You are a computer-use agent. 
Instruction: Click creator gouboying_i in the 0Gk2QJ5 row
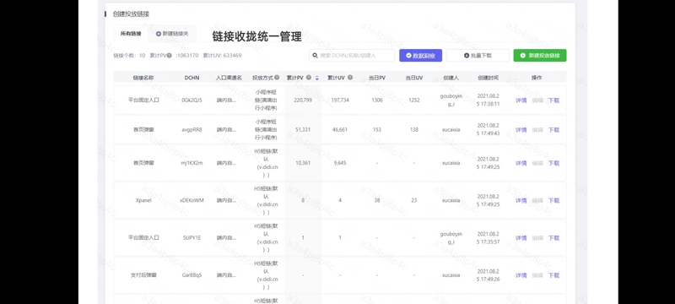click(x=451, y=100)
